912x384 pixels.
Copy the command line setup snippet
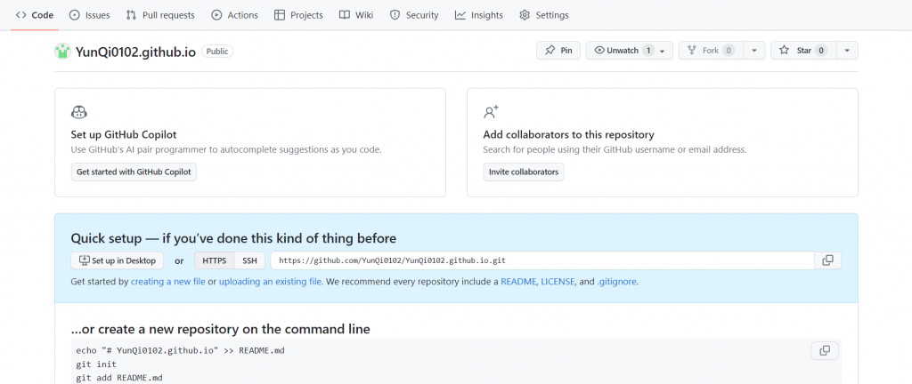point(825,350)
